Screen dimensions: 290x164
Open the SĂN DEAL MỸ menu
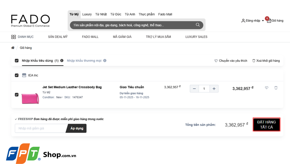(x=58, y=37)
